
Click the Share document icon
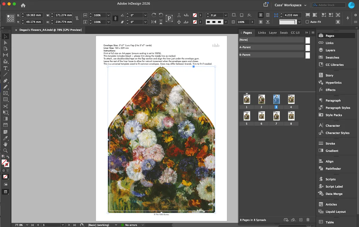[x=266, y=4]
